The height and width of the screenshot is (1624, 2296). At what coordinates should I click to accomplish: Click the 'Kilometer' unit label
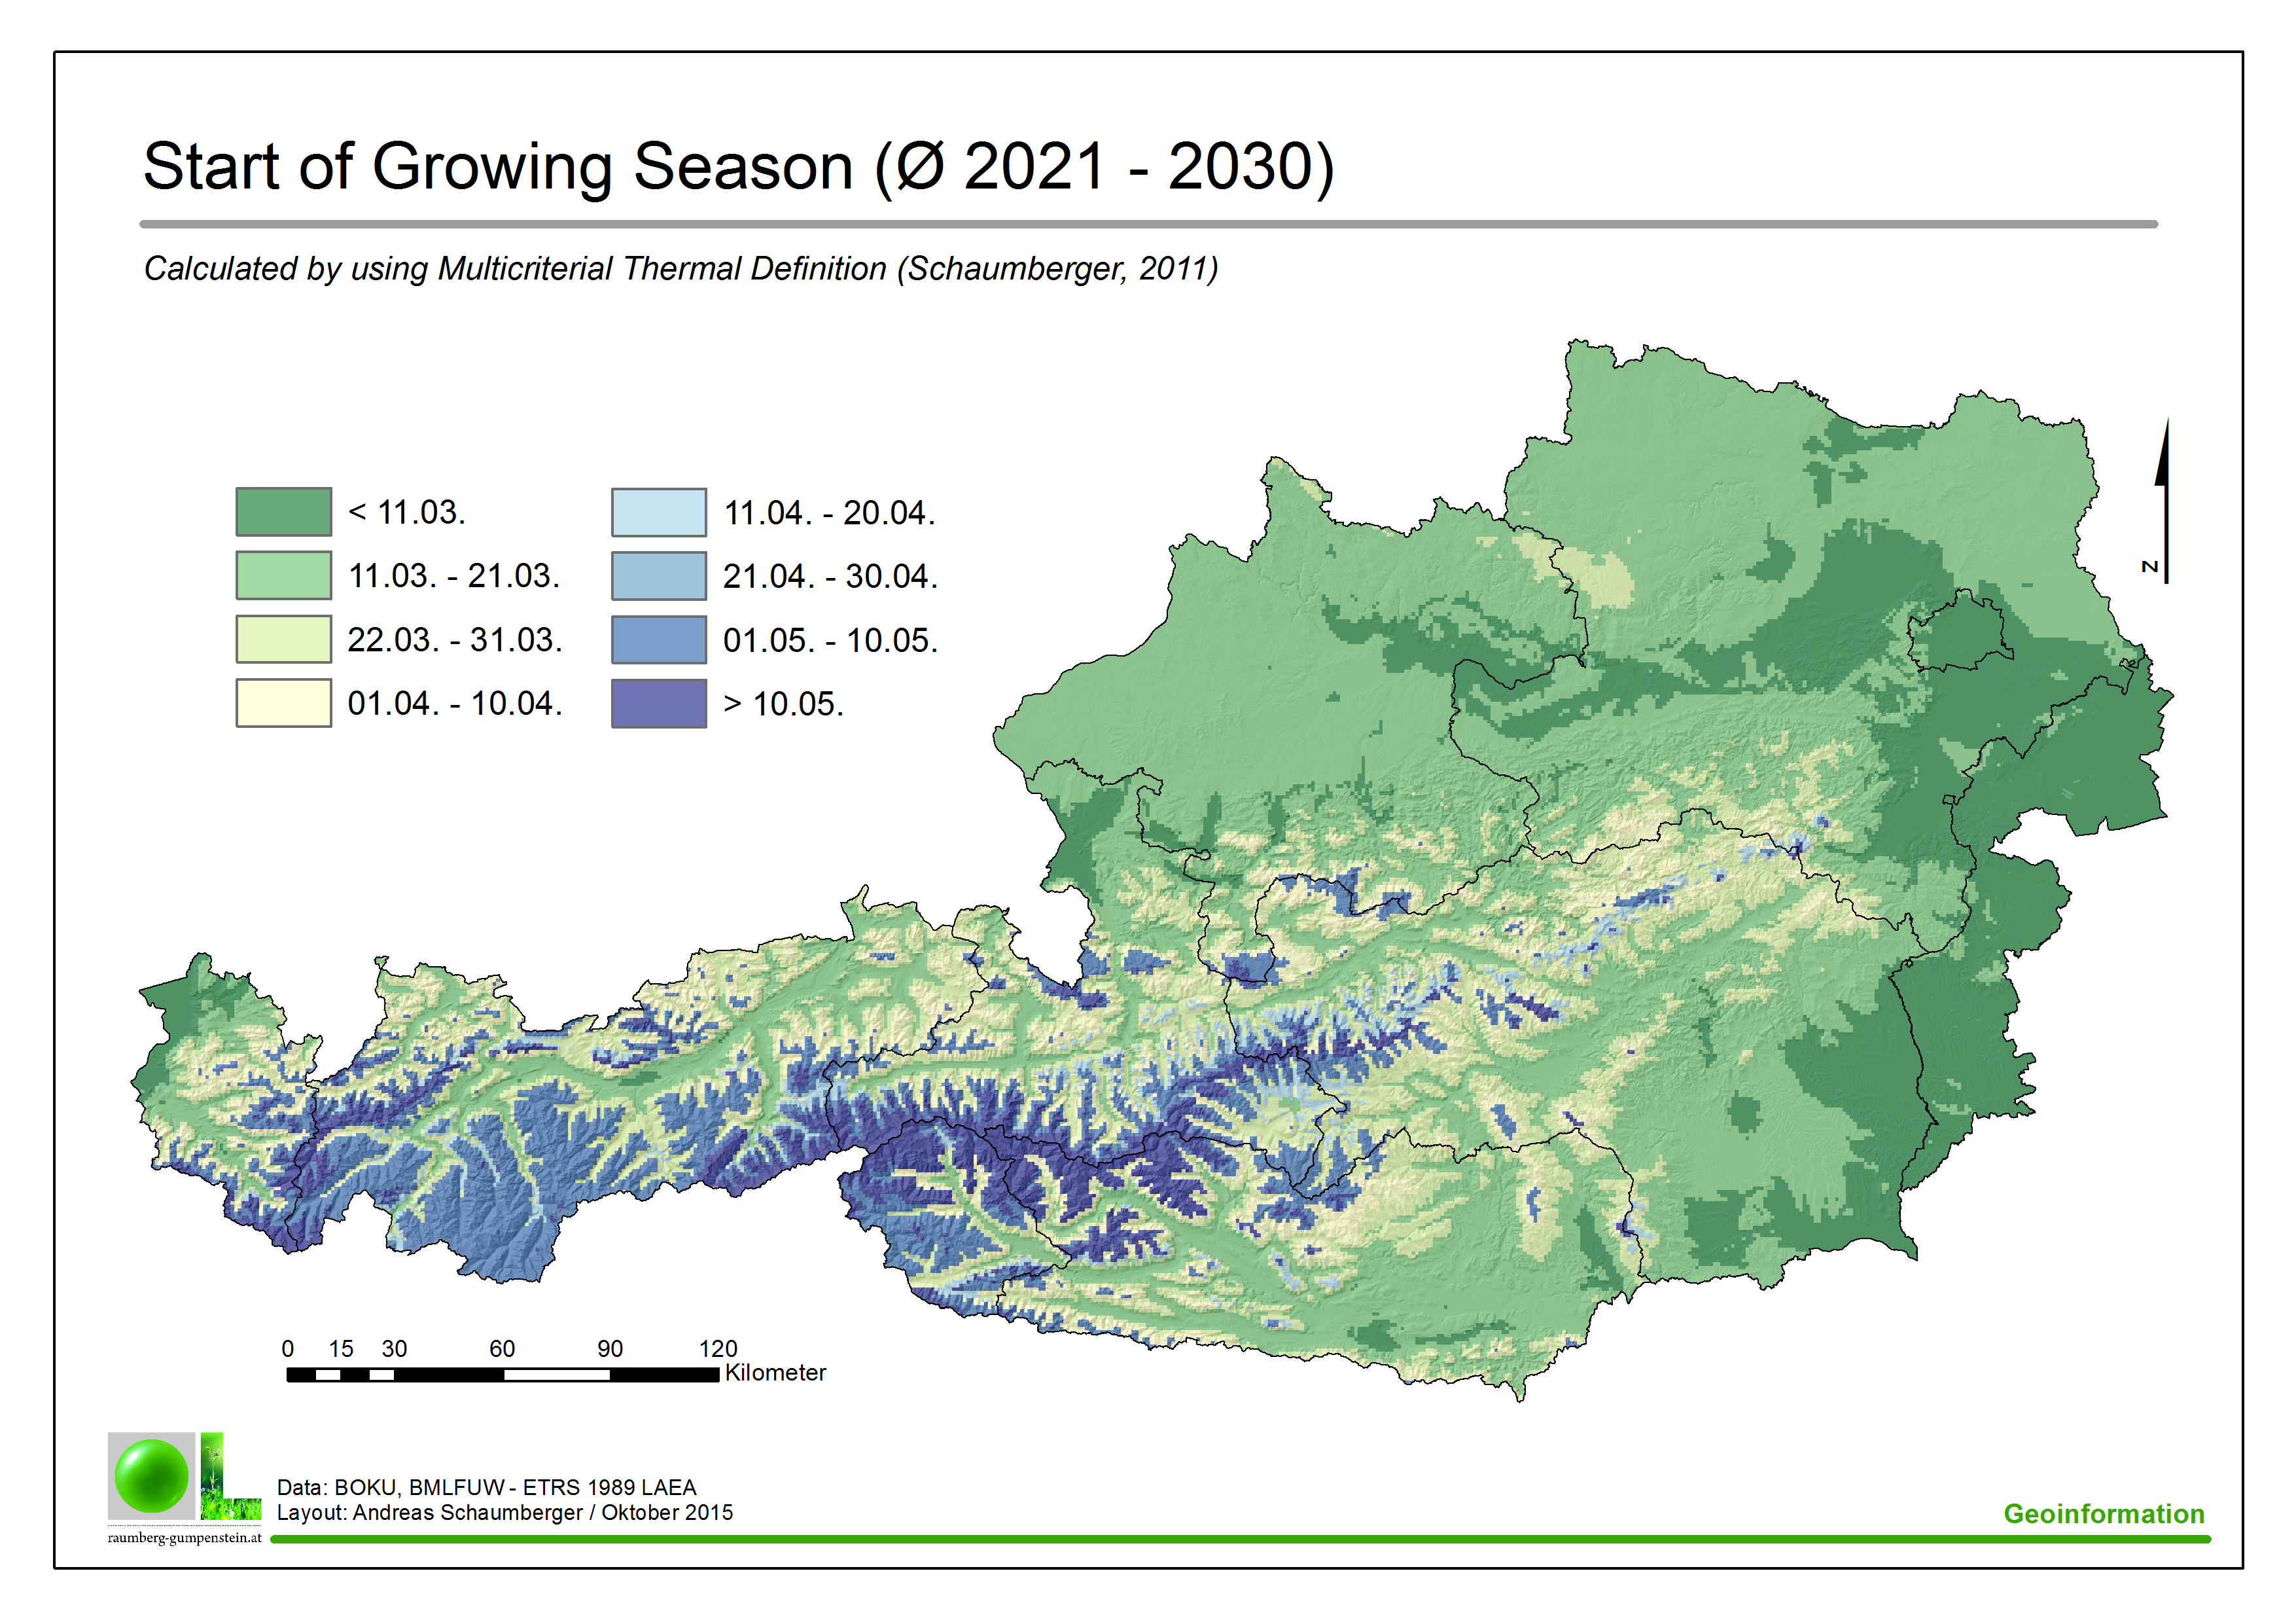click(775, 1373)
